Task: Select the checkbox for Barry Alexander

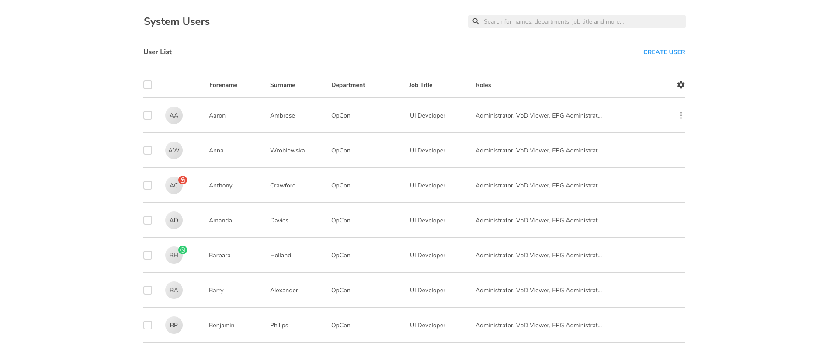Action: click(x=148, y=290)
